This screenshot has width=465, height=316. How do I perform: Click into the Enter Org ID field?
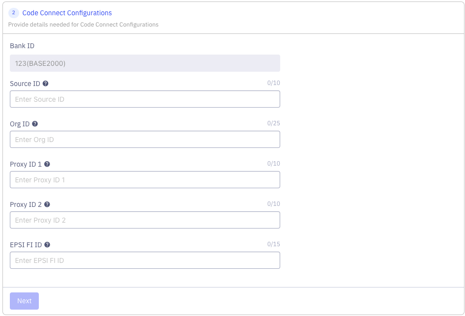(x=145, y=140)
